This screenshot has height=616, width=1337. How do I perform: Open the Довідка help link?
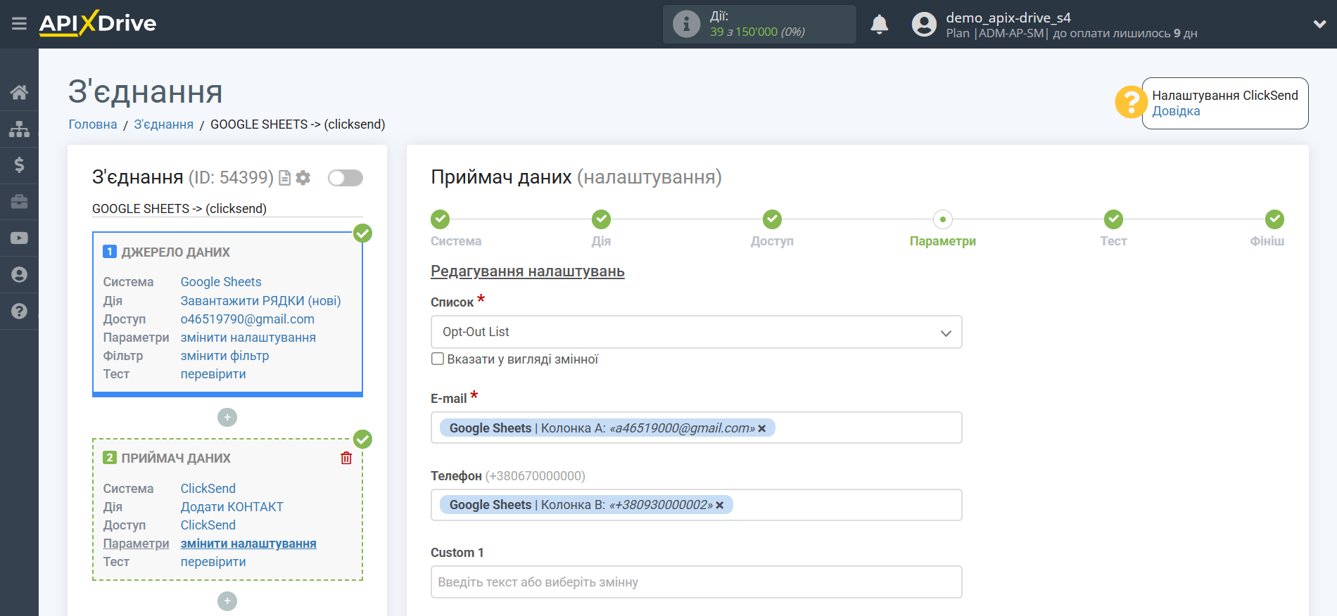point(1176,111)
